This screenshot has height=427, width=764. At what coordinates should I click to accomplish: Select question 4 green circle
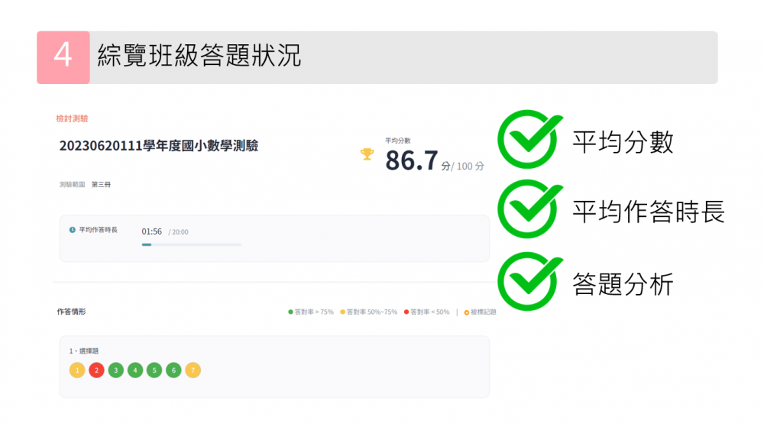[x=135, y=370]
